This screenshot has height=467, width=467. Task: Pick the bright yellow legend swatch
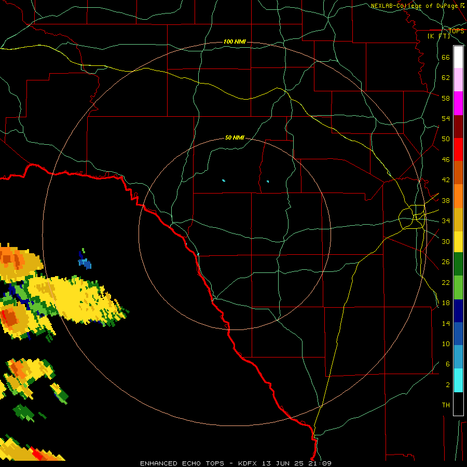(458, 242)
